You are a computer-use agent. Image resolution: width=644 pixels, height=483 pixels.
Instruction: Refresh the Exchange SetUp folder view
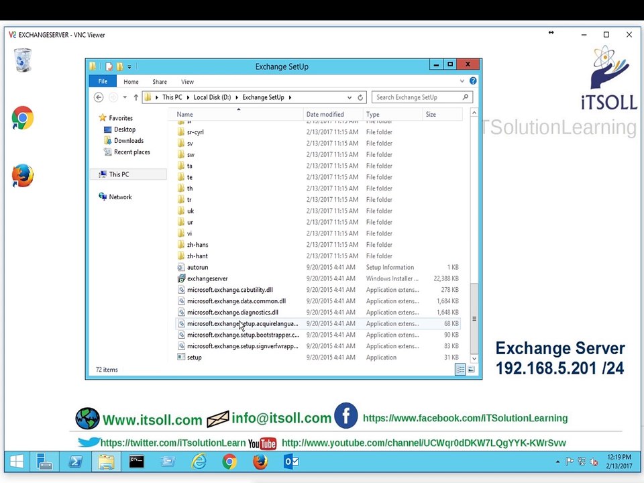pos(360,97)
